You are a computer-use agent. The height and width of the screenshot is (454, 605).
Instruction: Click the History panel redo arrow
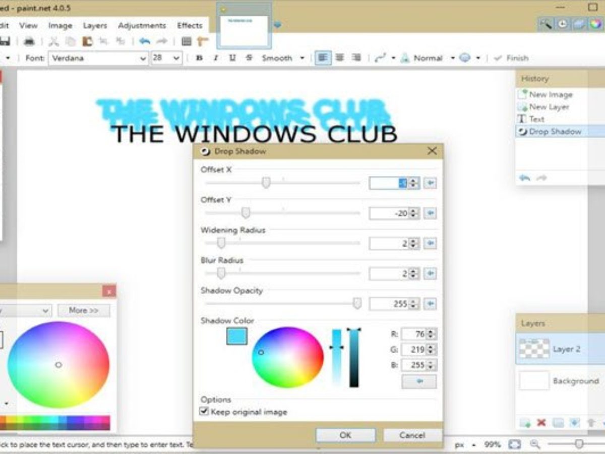(x=541, y=178)
